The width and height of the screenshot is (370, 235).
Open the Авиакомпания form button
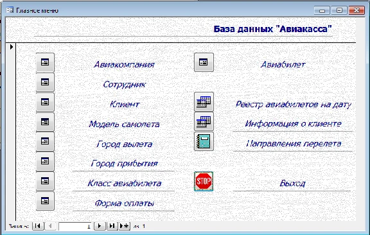pyautogui.click(x=45, y=62)
